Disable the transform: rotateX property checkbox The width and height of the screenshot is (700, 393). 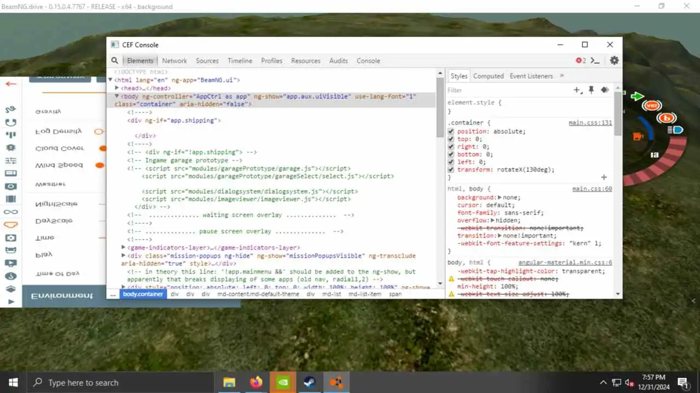[451, 170]
